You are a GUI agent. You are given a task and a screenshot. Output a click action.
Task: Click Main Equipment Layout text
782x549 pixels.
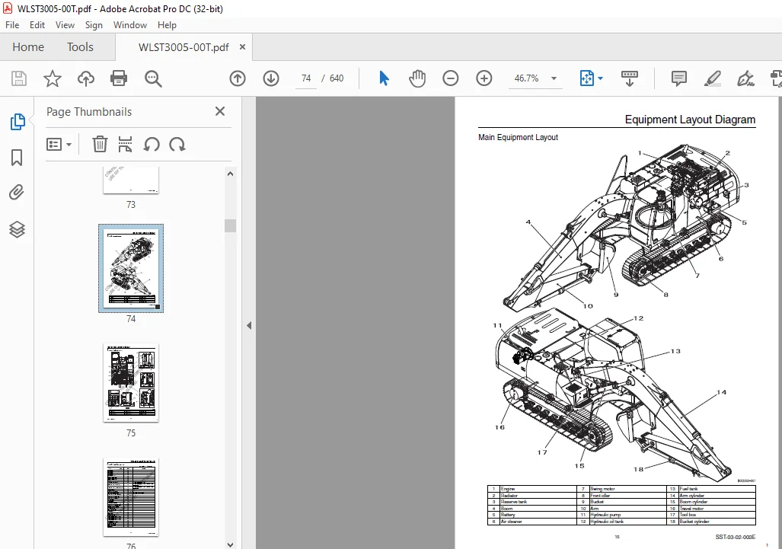click(518, 137)
